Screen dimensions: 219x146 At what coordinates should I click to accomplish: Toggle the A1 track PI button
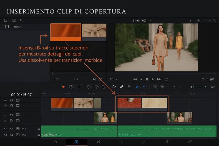click(18, 129)
